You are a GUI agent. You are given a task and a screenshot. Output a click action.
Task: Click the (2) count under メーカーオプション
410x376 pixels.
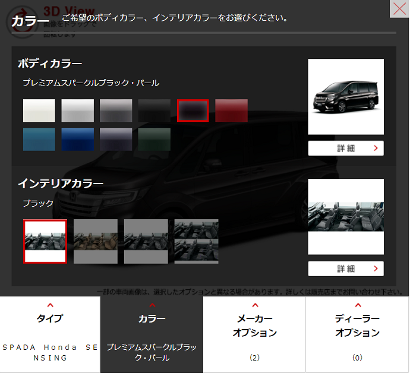pos(255,358)
